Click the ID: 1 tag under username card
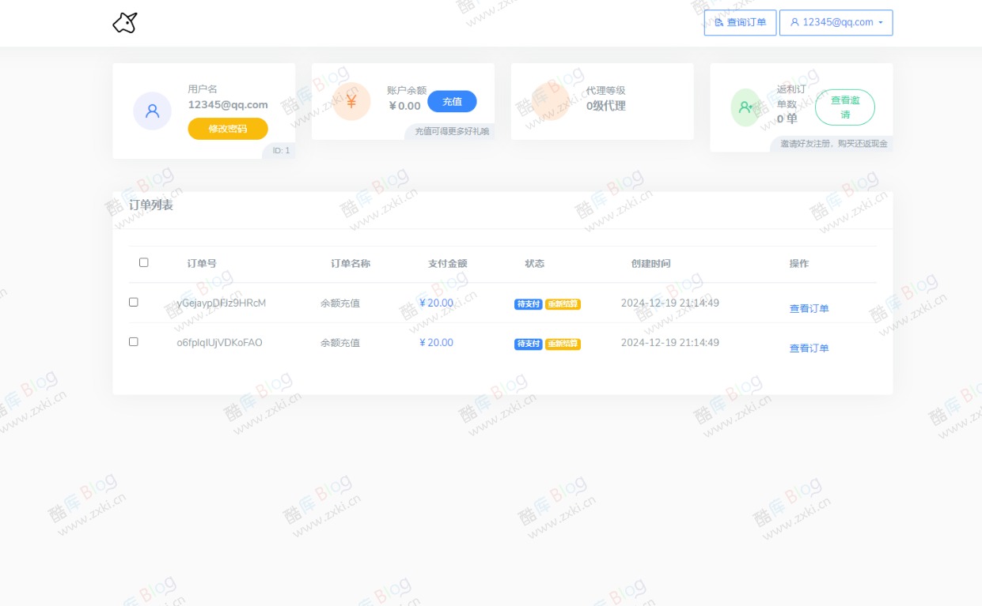Image resolution: width=982 pixels, height=606 pixels. 279,150
